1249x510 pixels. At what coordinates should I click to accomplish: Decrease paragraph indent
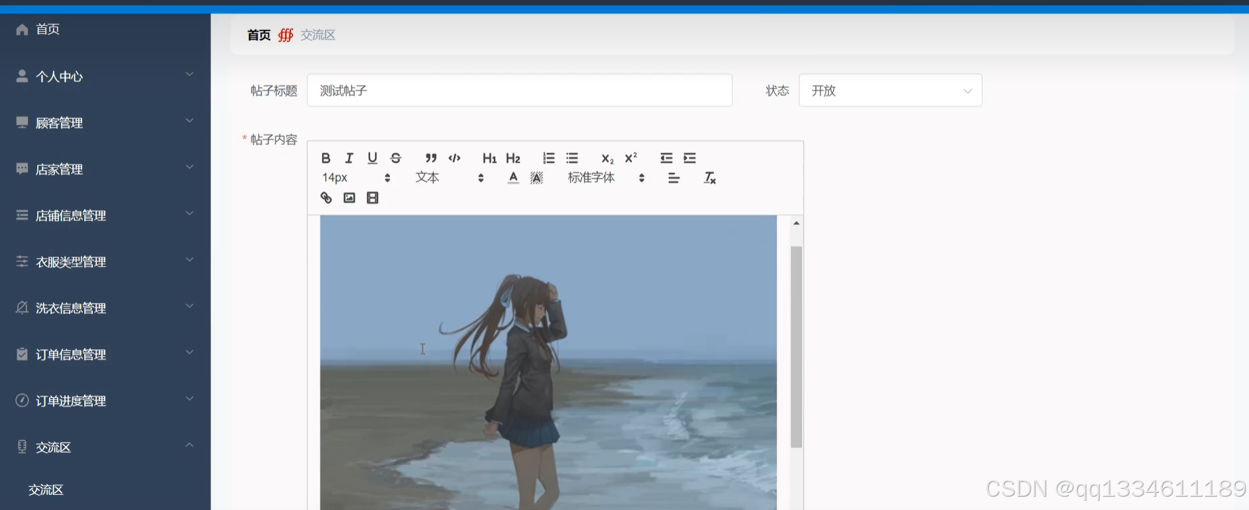point(666,158)
